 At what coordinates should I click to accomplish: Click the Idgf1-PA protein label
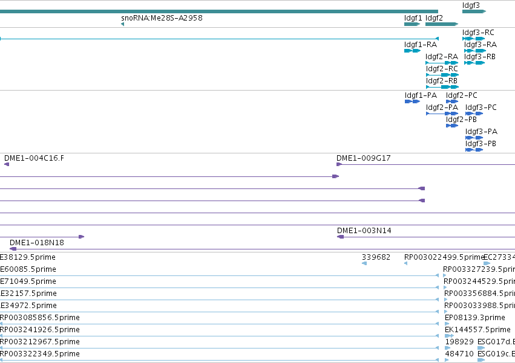pyautogui.click(x=421, y=95)
